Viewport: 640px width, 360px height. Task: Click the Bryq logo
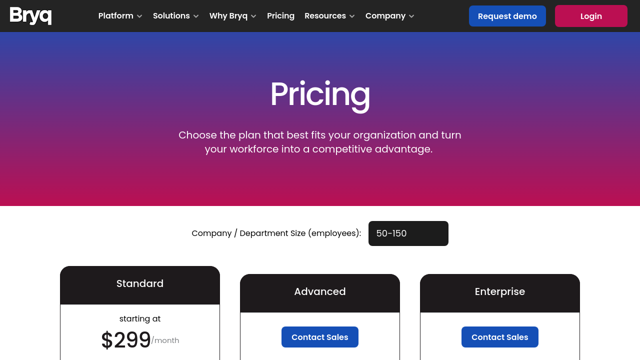pos(30,16)
